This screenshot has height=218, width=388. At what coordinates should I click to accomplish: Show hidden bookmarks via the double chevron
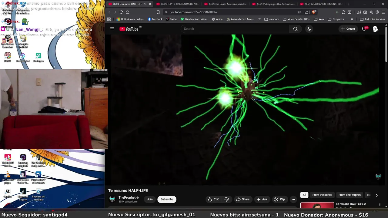click(x=352, y=19)
